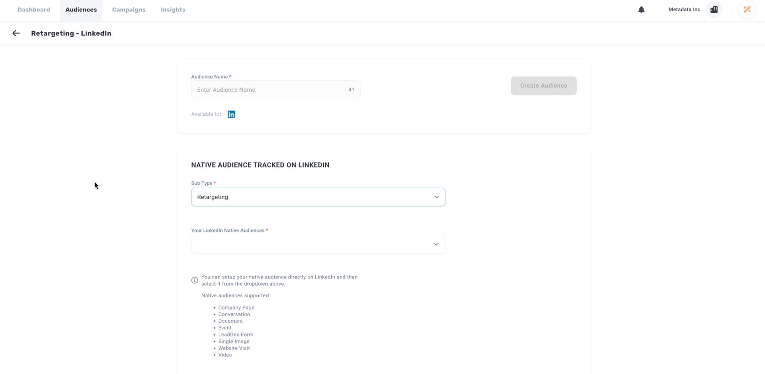765x374 pixels.
Task: Focus the Enter Audience Name field
Action: coord(268,90)
